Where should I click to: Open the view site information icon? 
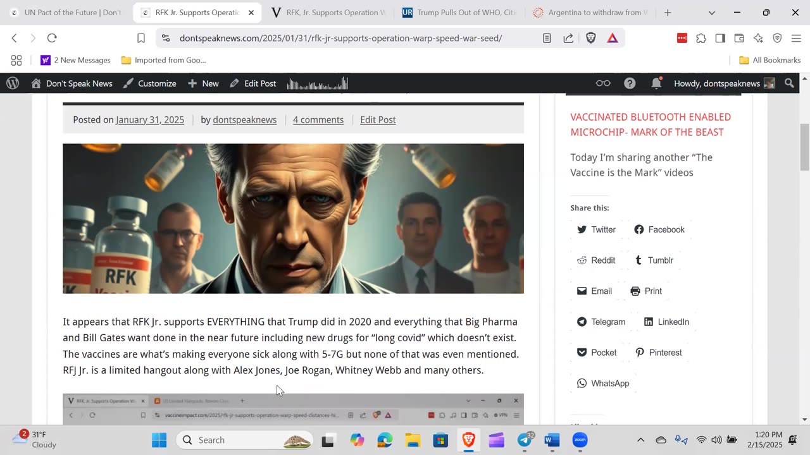pos(166,38)
